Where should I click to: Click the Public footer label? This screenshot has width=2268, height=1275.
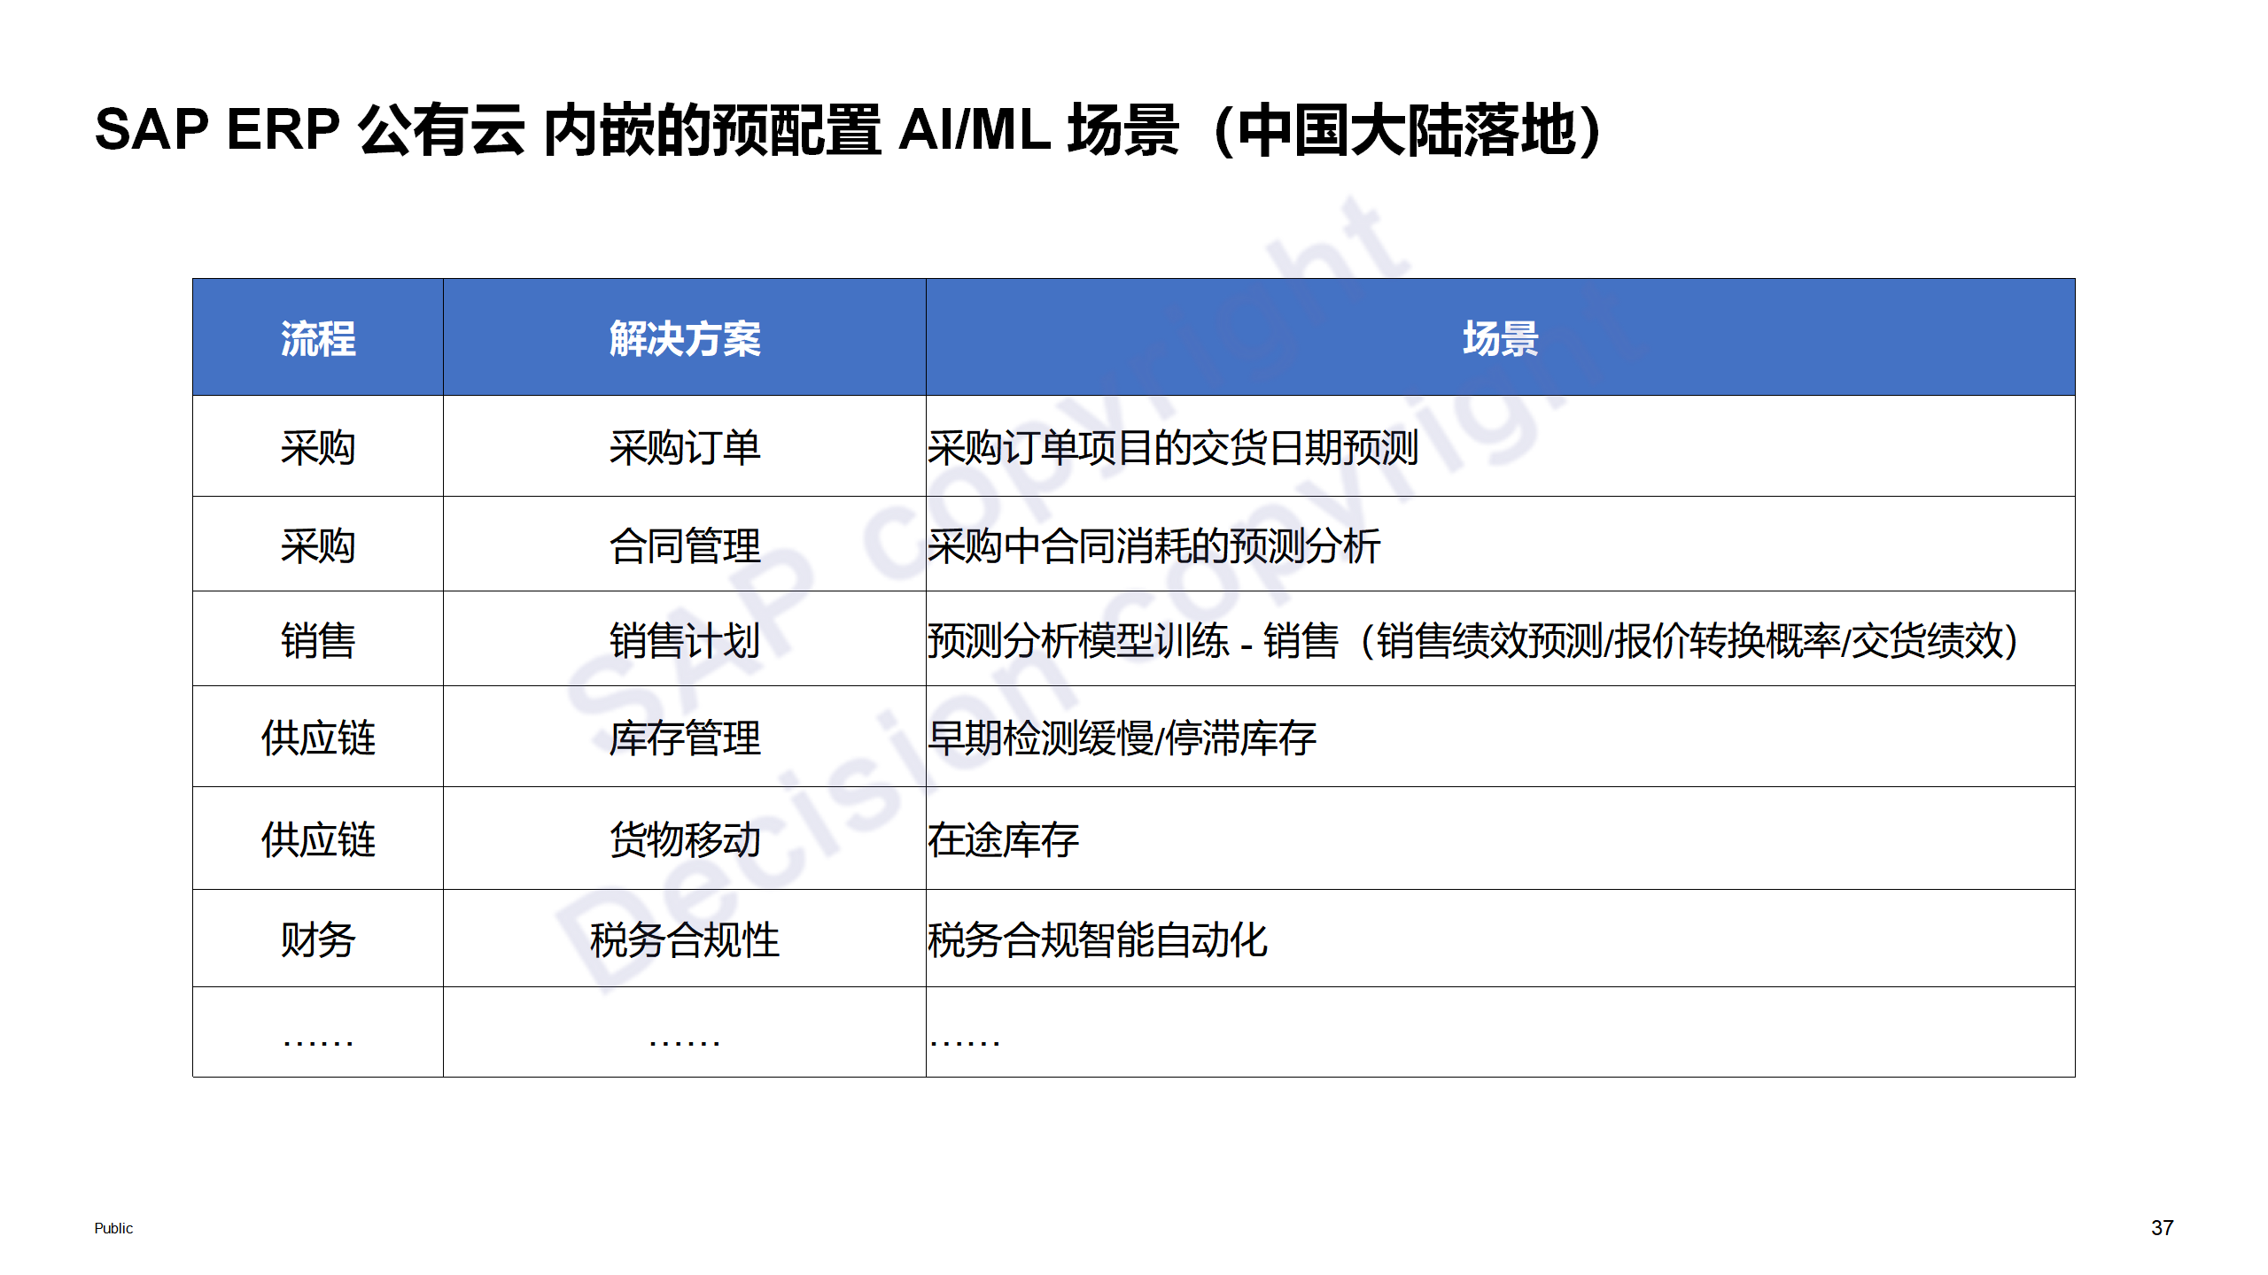point(113,1228)
